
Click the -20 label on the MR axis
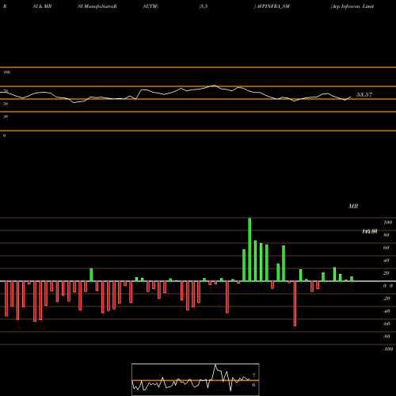[386, 299]
